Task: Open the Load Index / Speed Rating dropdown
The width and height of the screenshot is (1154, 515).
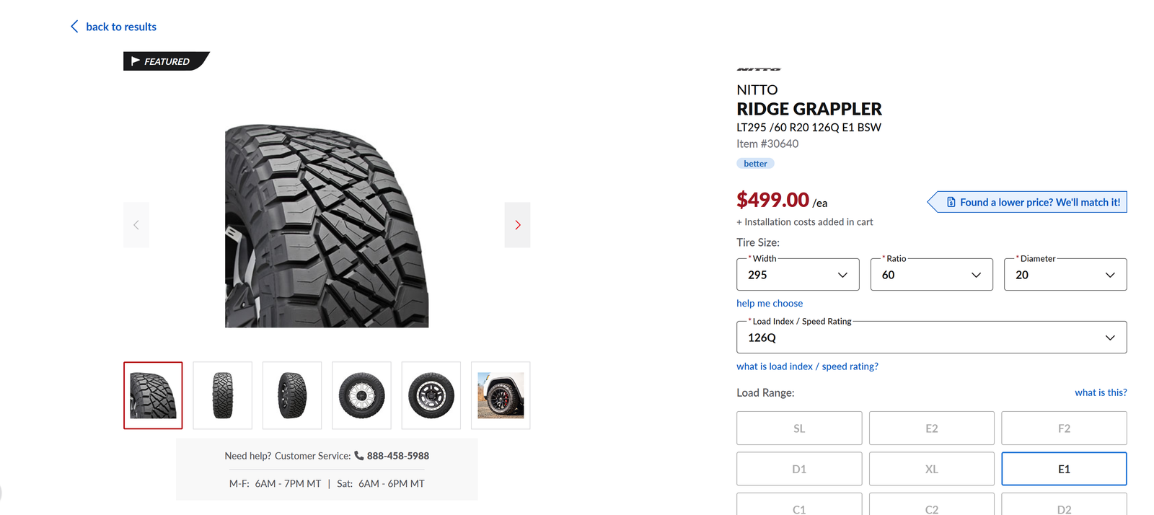Action: (931, 338)
